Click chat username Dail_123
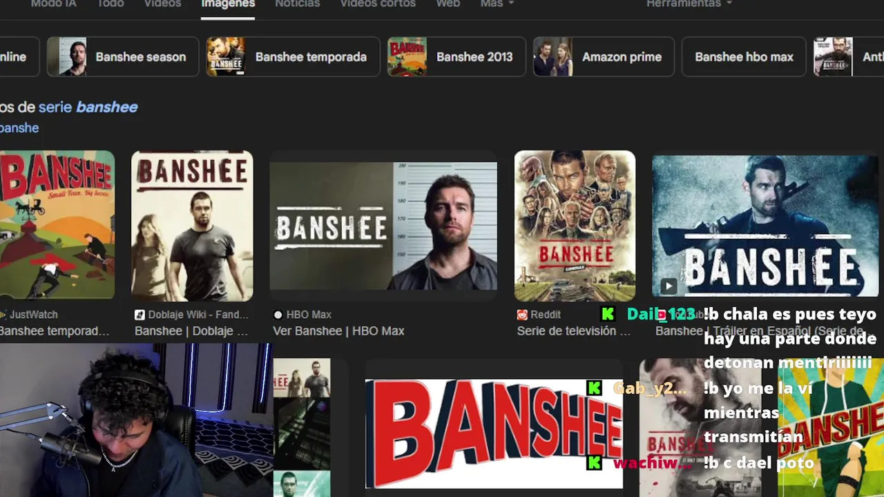884x497 pixels. (x=661, y=314)
